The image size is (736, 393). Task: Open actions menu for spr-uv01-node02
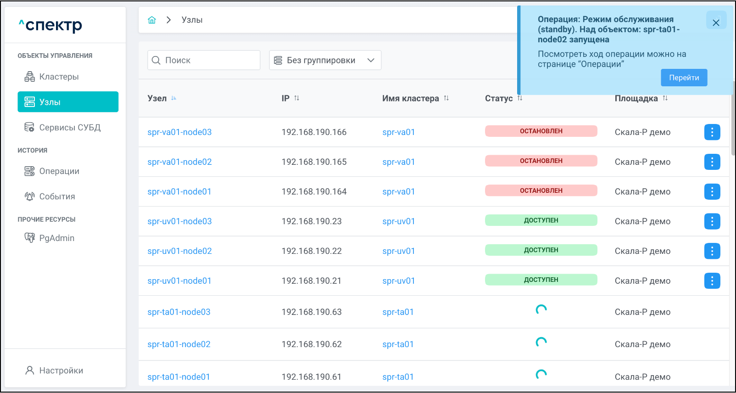pyautogui.click(x=712, y=251)
